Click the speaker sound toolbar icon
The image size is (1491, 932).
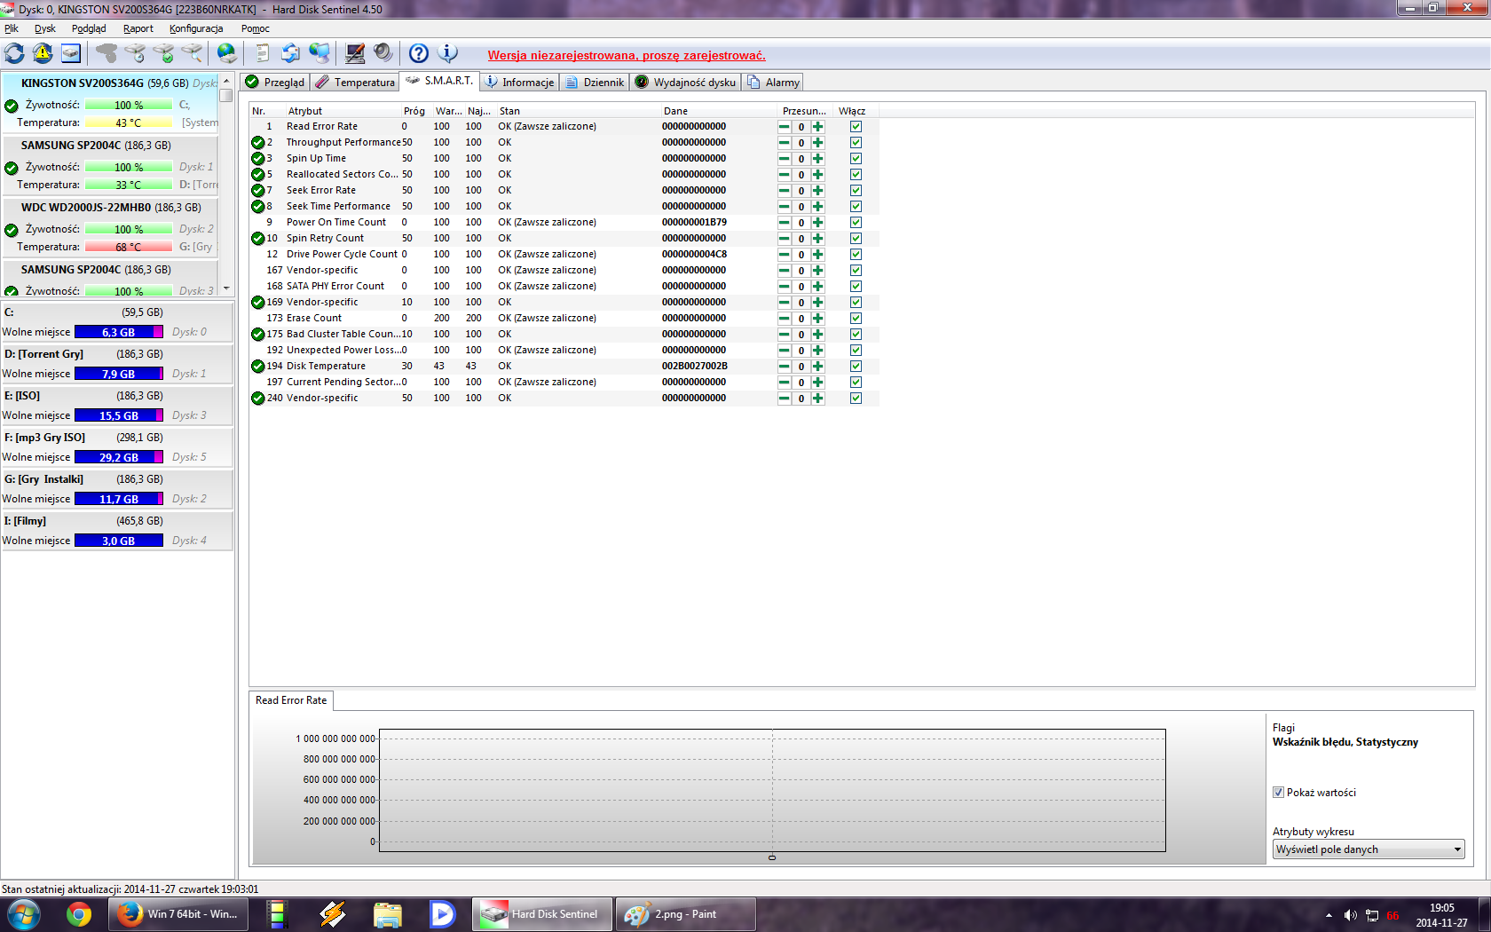click(x=383, y=53)
